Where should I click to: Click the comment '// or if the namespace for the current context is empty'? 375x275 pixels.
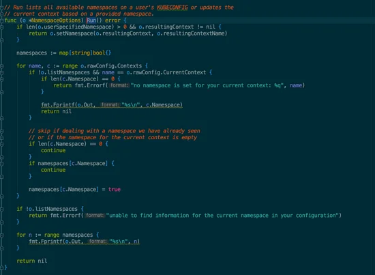[112, 137]
